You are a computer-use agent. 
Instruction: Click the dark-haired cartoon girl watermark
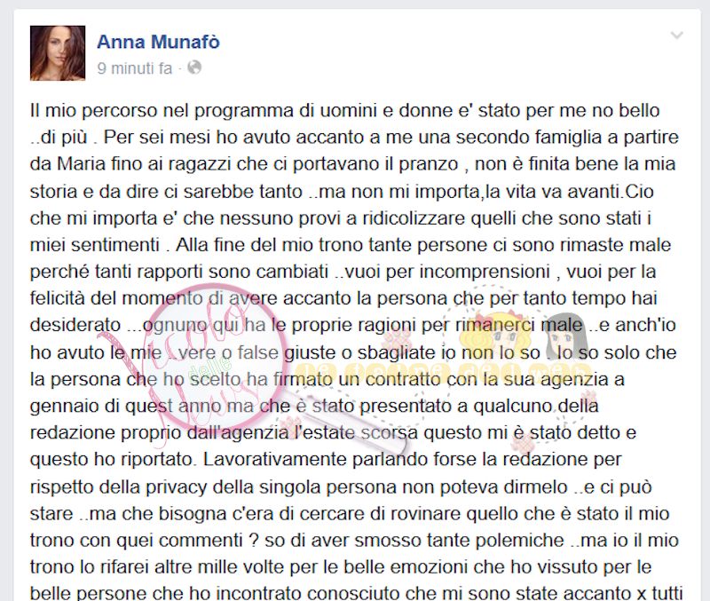565,336
